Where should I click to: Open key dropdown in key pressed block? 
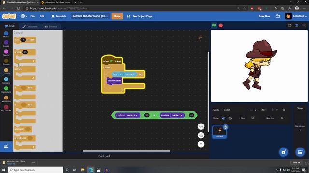point(121,74)
